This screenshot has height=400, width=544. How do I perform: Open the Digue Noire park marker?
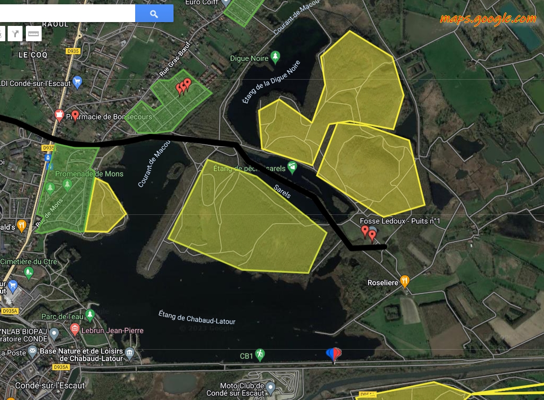[275, 57]
